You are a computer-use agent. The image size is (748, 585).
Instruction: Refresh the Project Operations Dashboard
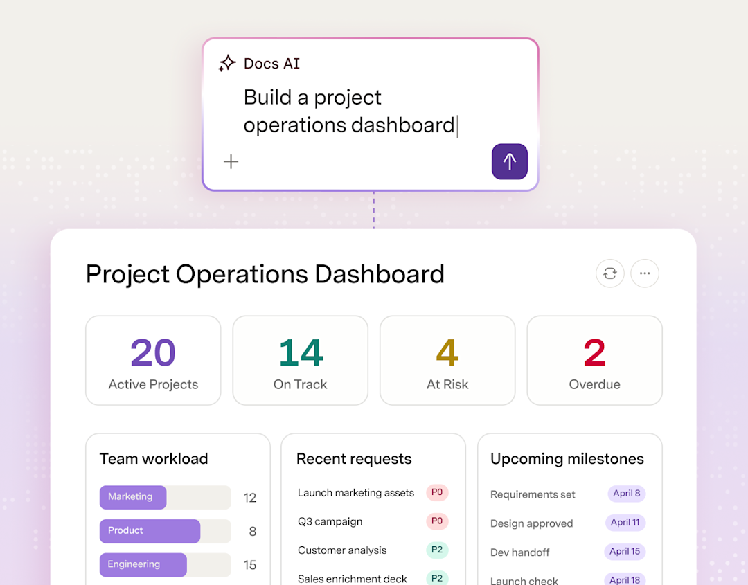point(609,273)
